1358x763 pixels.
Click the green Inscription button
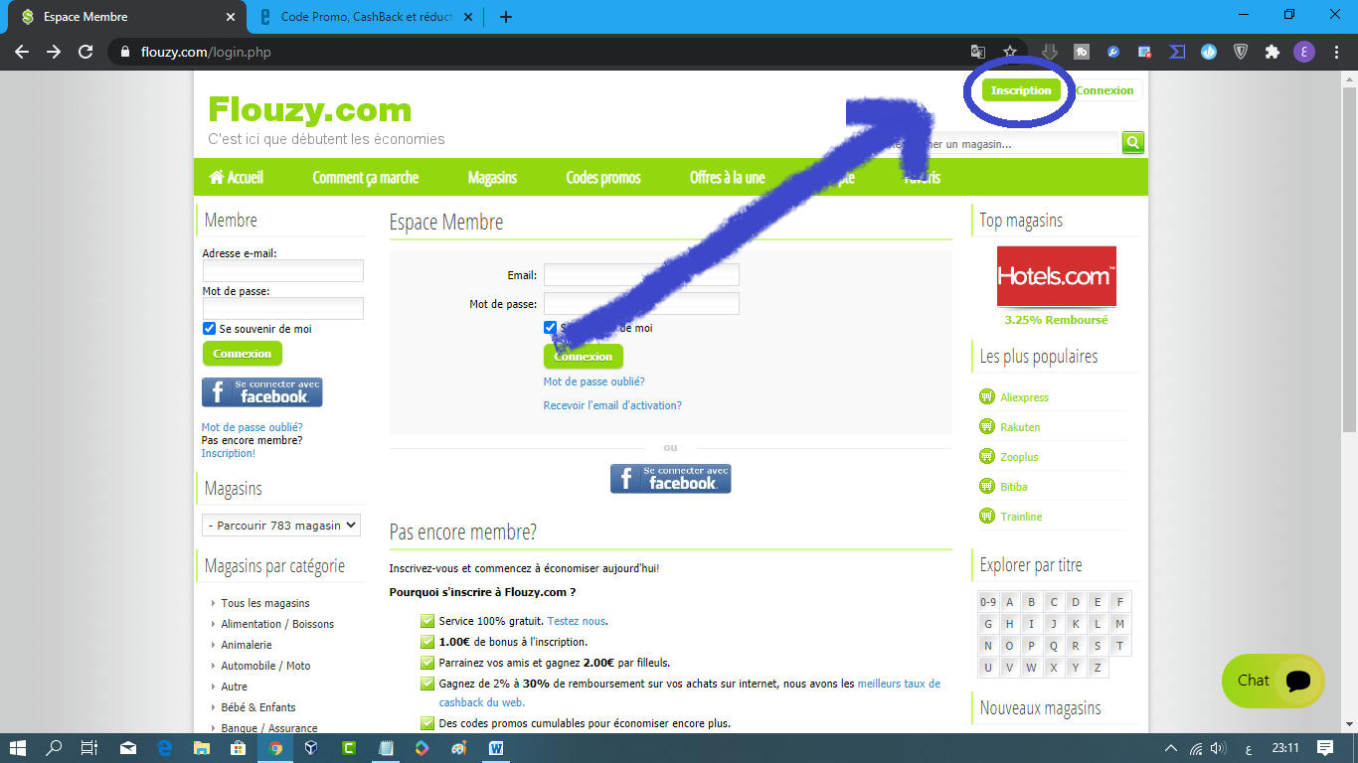pyautogui.click(x=1021, y=90)
